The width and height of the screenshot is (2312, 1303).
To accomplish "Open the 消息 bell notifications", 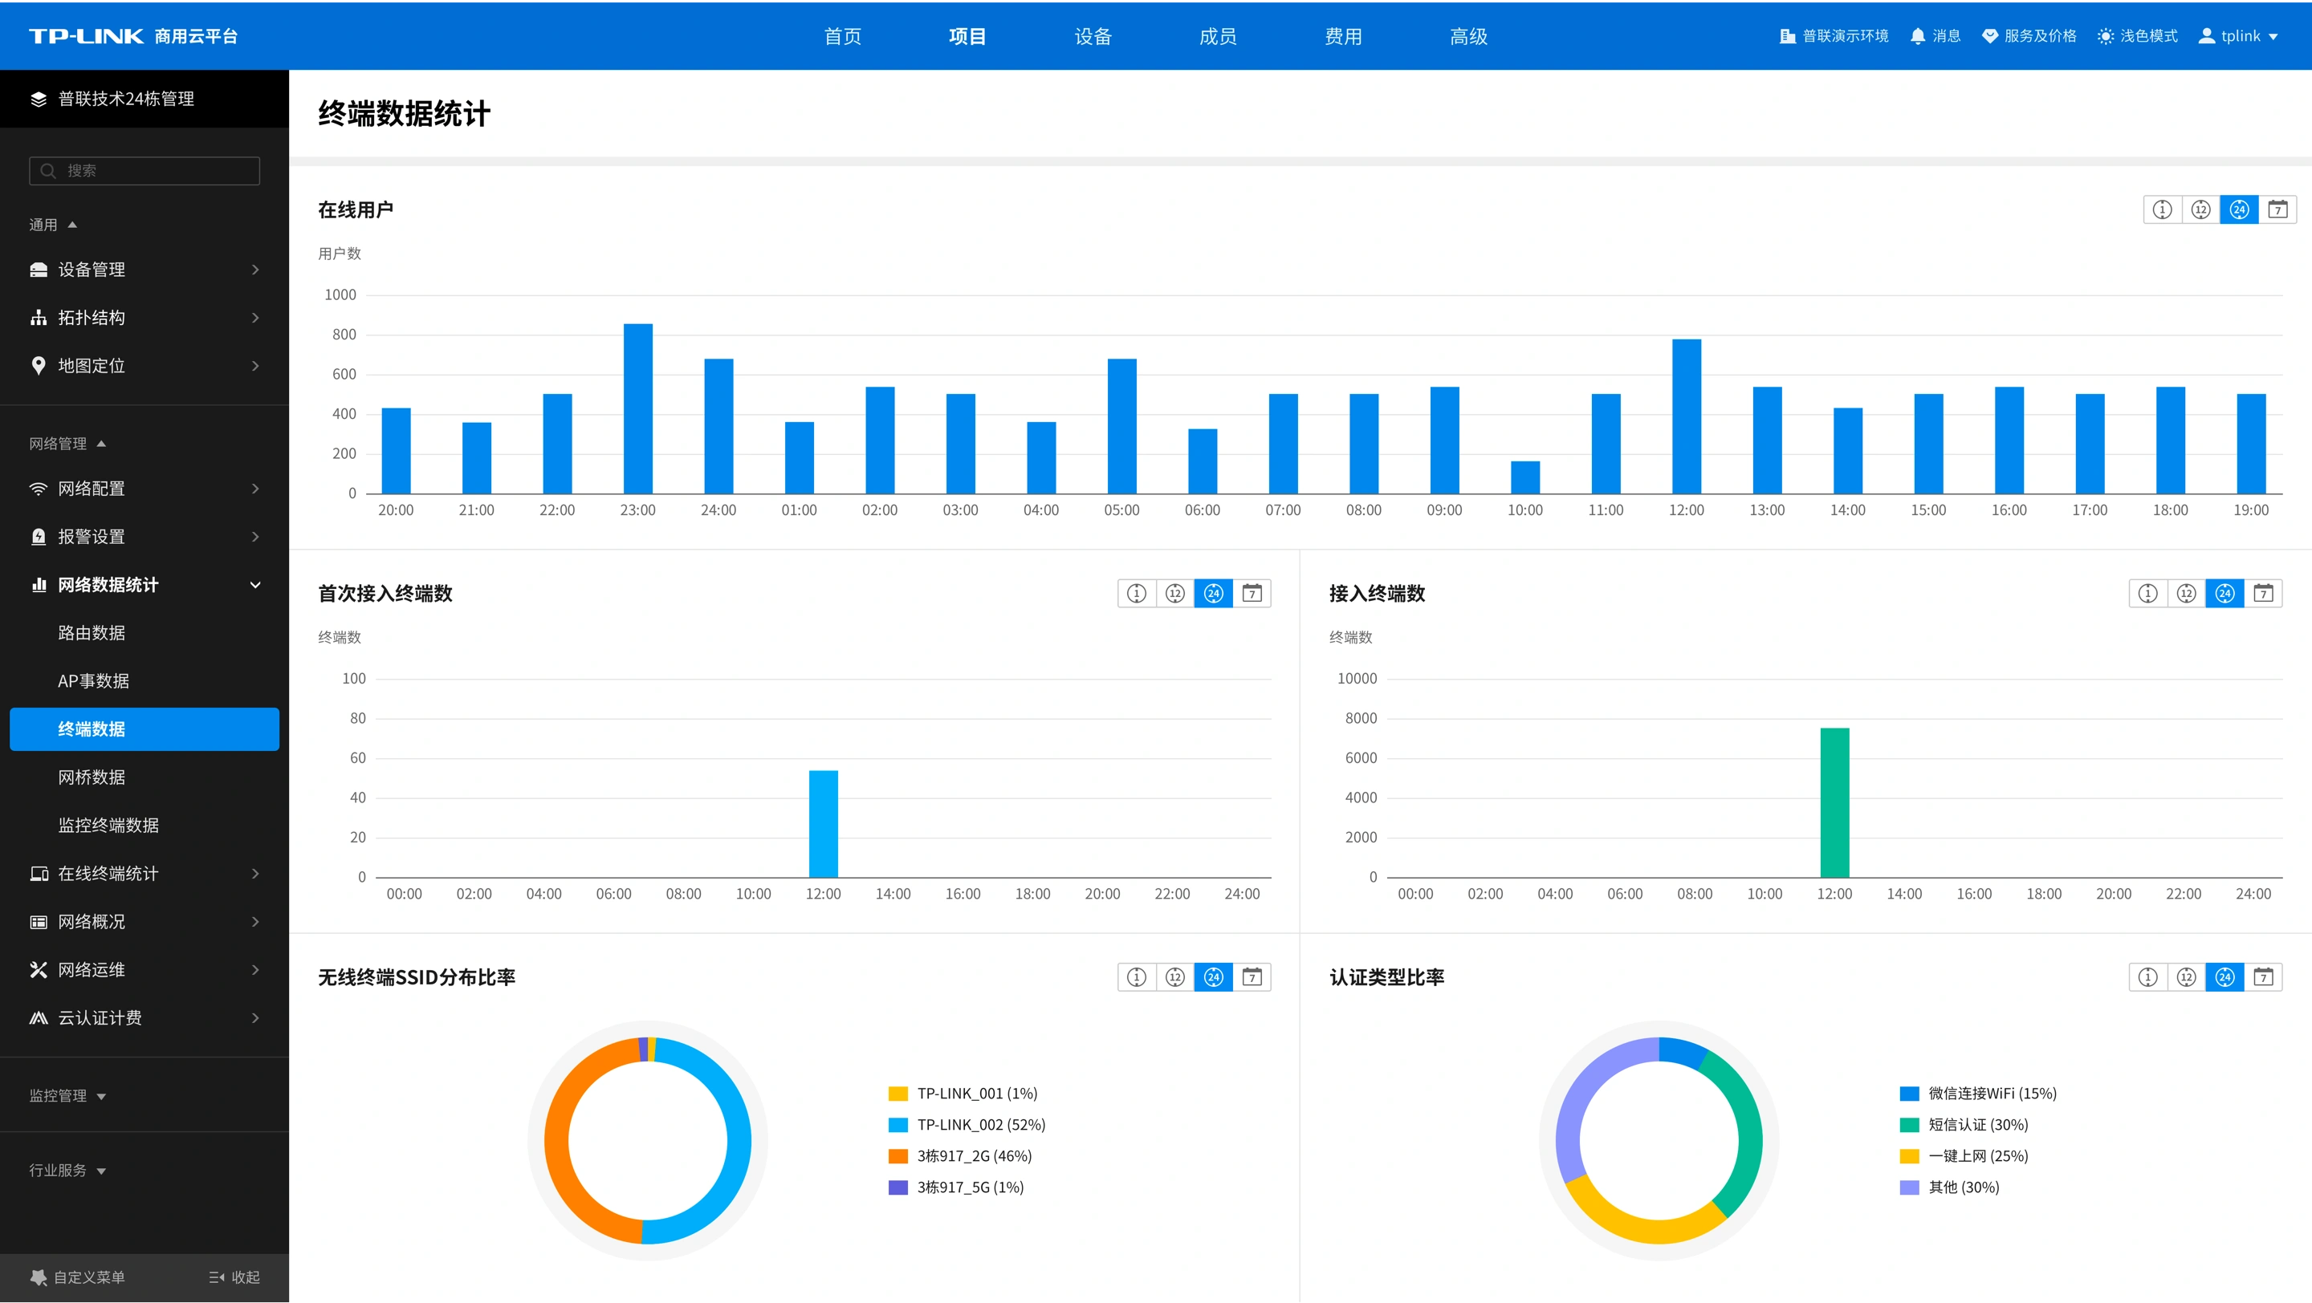I will pyautogui.click(x=1935, y=36).
